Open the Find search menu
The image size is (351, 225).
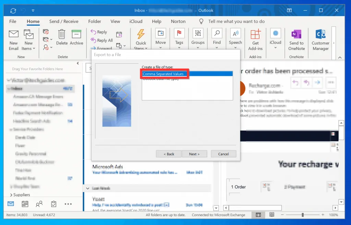click(217, 39)
